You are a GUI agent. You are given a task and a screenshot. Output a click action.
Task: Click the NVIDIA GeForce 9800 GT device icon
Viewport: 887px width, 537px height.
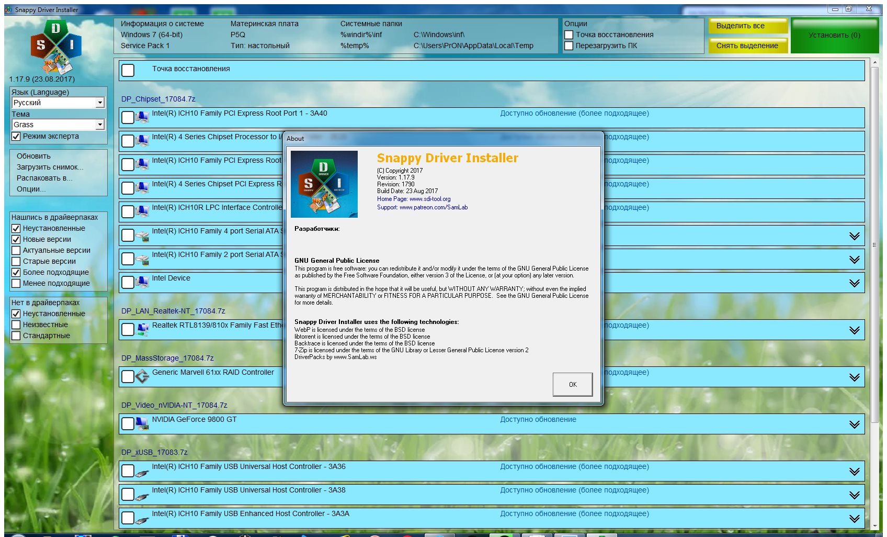141,423
